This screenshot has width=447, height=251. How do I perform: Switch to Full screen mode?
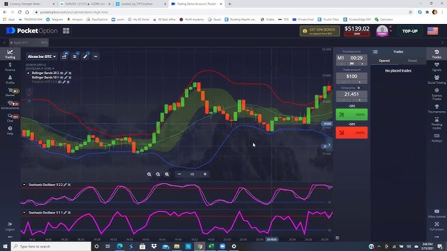click(x=437, y=226)
